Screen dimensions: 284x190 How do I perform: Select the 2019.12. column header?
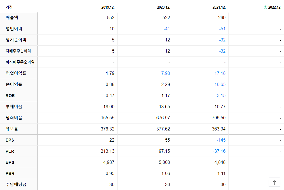pyautogui.click(x=108, y=7)
